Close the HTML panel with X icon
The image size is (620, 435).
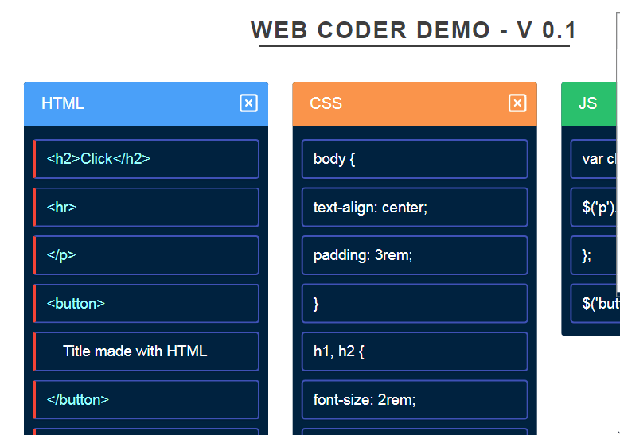point(248,103)
